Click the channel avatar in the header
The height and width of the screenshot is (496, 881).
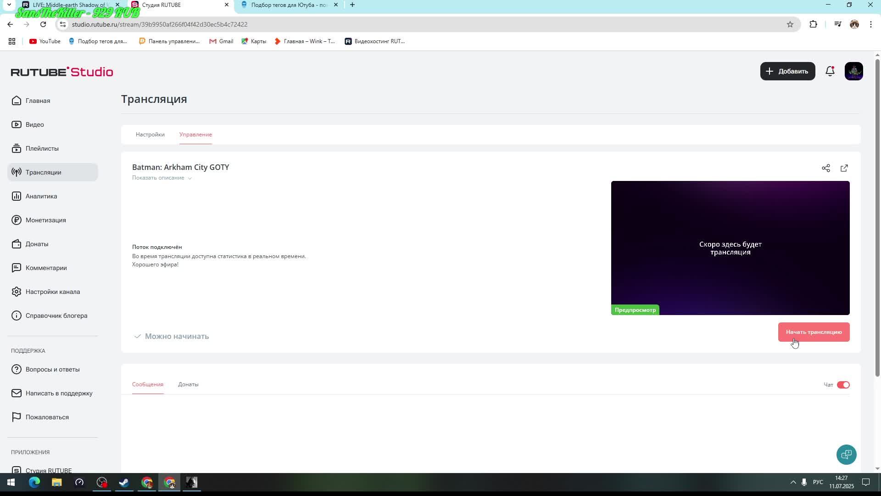pos(853,71)
